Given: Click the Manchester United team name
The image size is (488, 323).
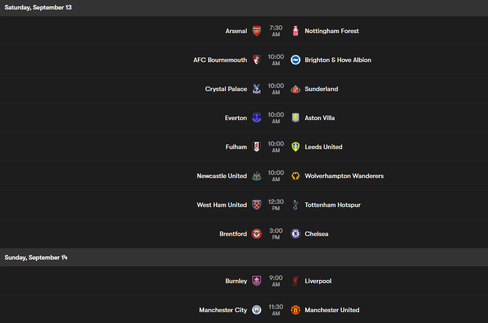Looking at the screenshot, I should (332, 310).
